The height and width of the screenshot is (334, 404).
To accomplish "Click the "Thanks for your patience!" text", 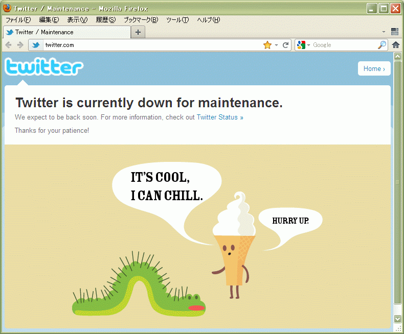I will tap(52, 130).
